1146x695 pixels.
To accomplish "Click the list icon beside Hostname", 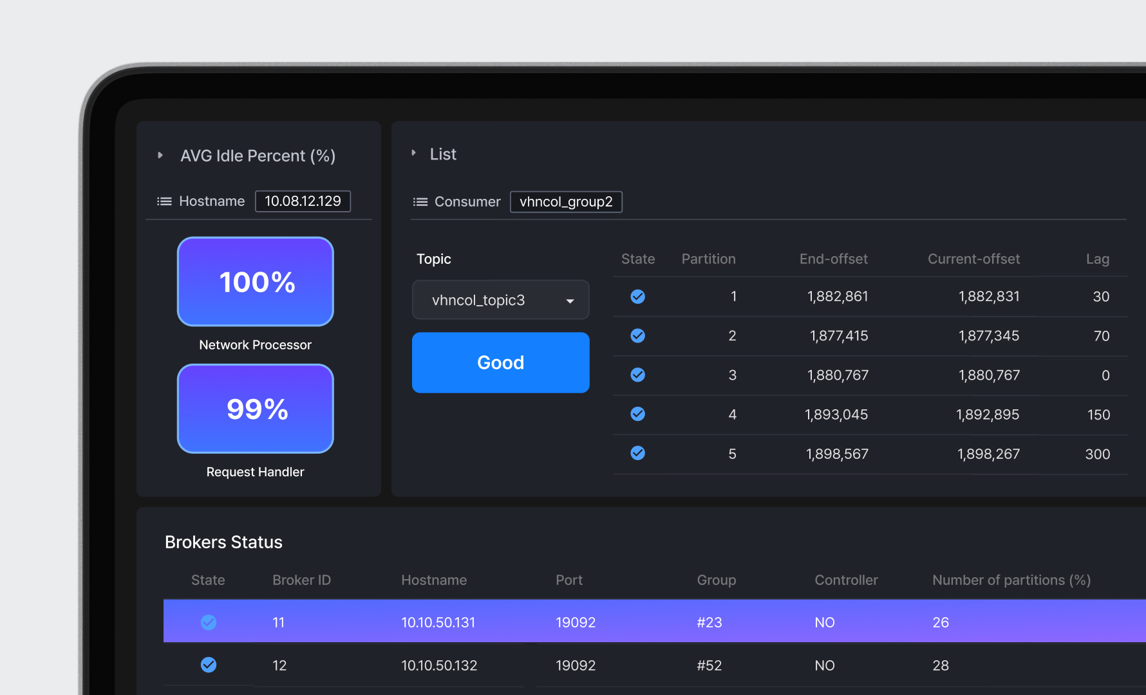I will (x=164, y=201).
